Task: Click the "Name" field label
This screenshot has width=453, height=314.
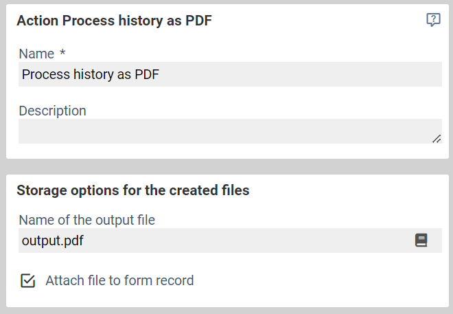Action: point(36,54)
